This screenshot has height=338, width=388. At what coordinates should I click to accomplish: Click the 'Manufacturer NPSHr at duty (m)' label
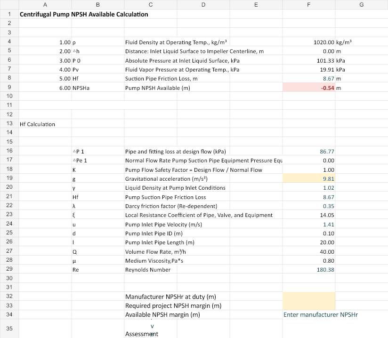point(170,297)
